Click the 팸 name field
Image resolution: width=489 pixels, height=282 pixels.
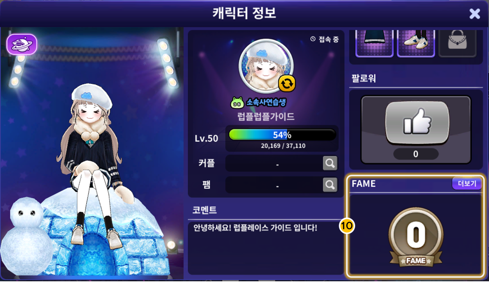pos(274,185)
